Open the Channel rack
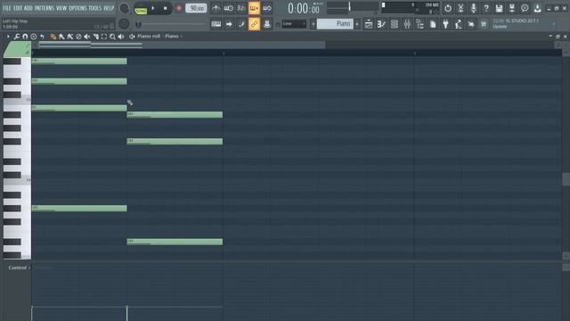 pyautogui.click(x=395, y=24)
